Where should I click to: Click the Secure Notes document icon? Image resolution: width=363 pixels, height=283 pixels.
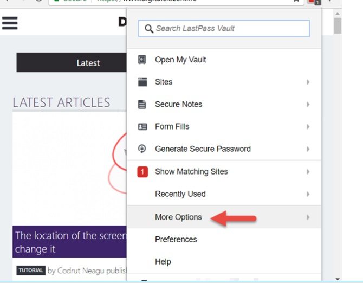[142, 104]
